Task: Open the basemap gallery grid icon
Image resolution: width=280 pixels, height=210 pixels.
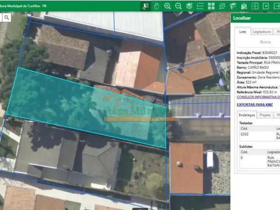Action: (x=211, y=6)
